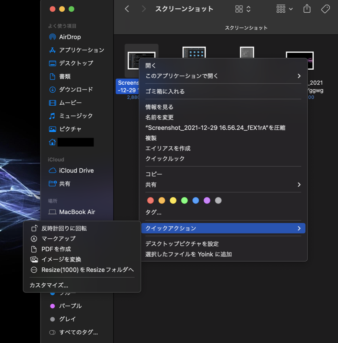The width and height of the screenshot is (338, 343).
Task: Click 開く in the context menu
Action: (223, 66)
